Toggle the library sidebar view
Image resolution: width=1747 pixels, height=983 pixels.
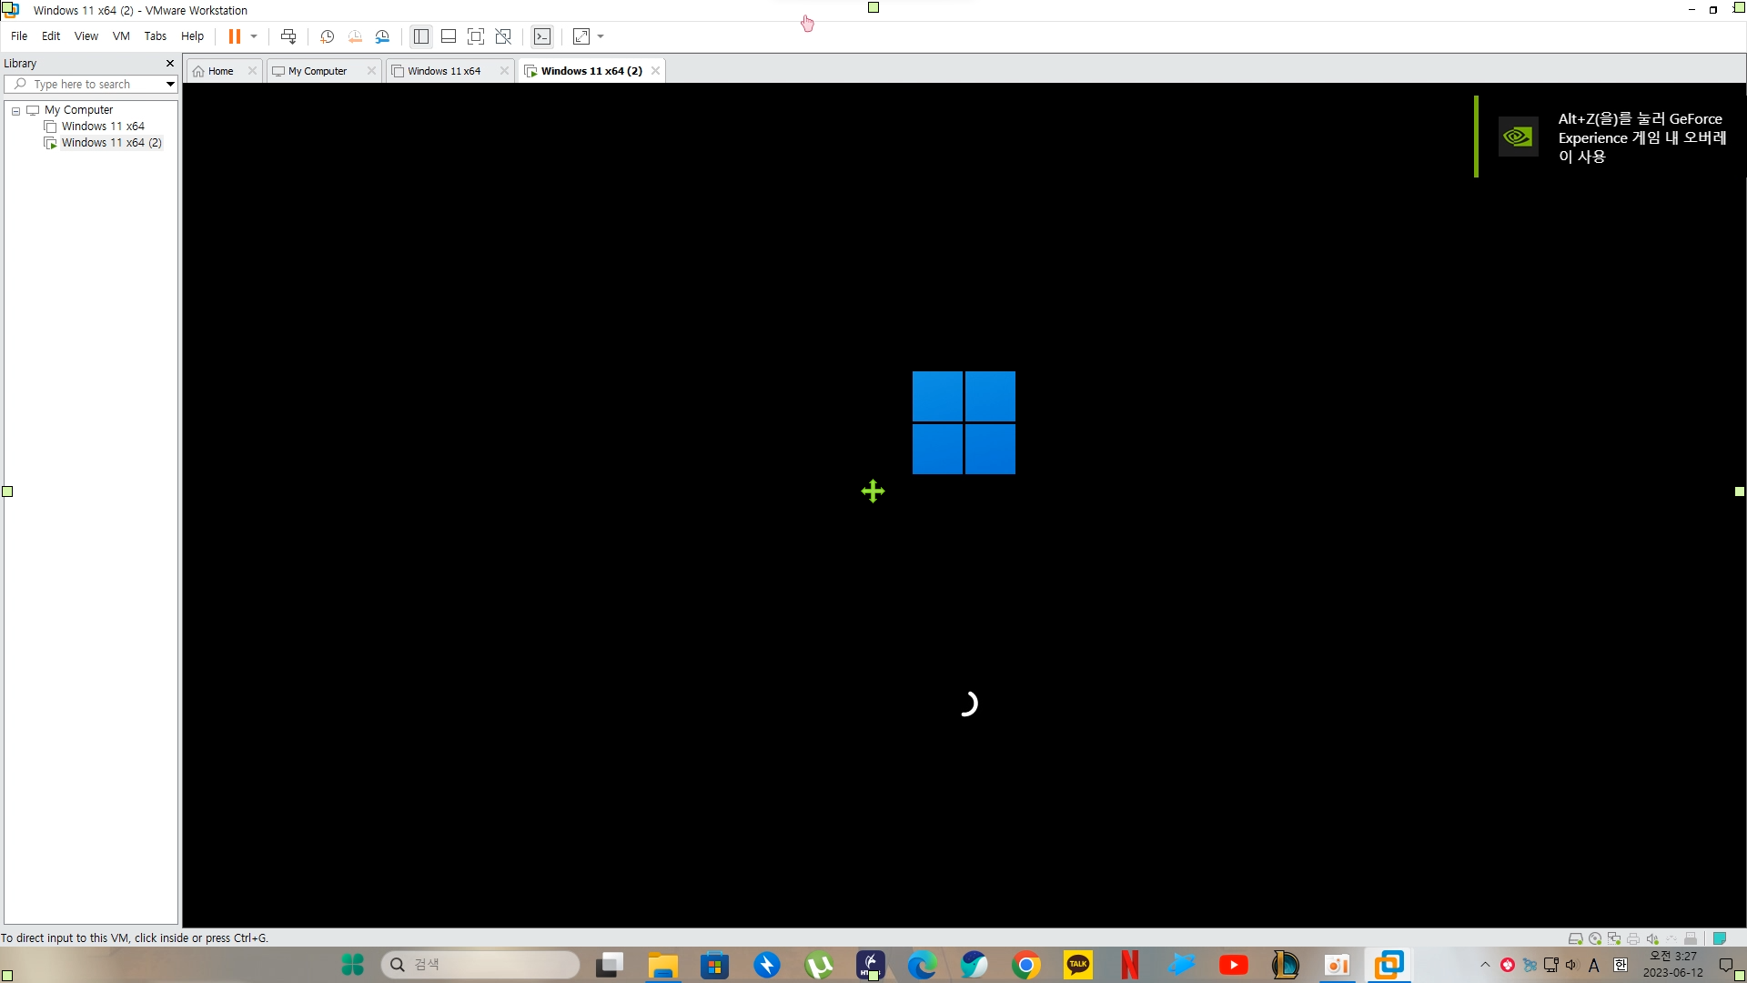click(x=420, y=36)
